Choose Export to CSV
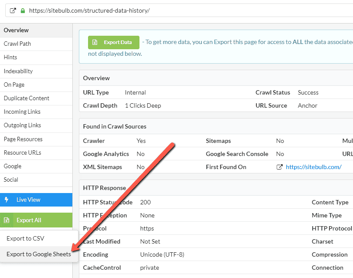 tap(39, 238)
